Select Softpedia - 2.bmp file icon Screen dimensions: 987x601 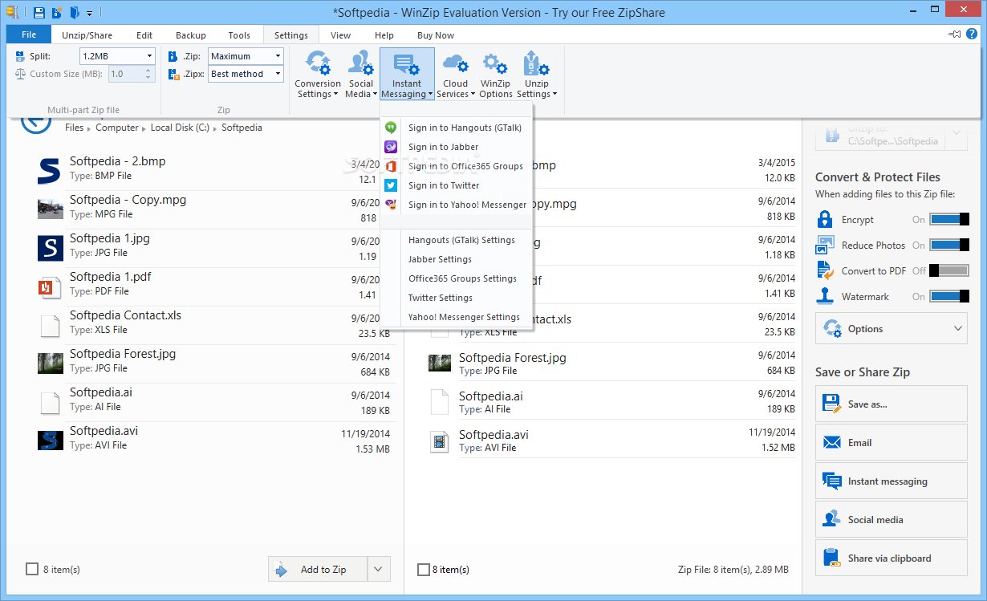coord(50,170)
